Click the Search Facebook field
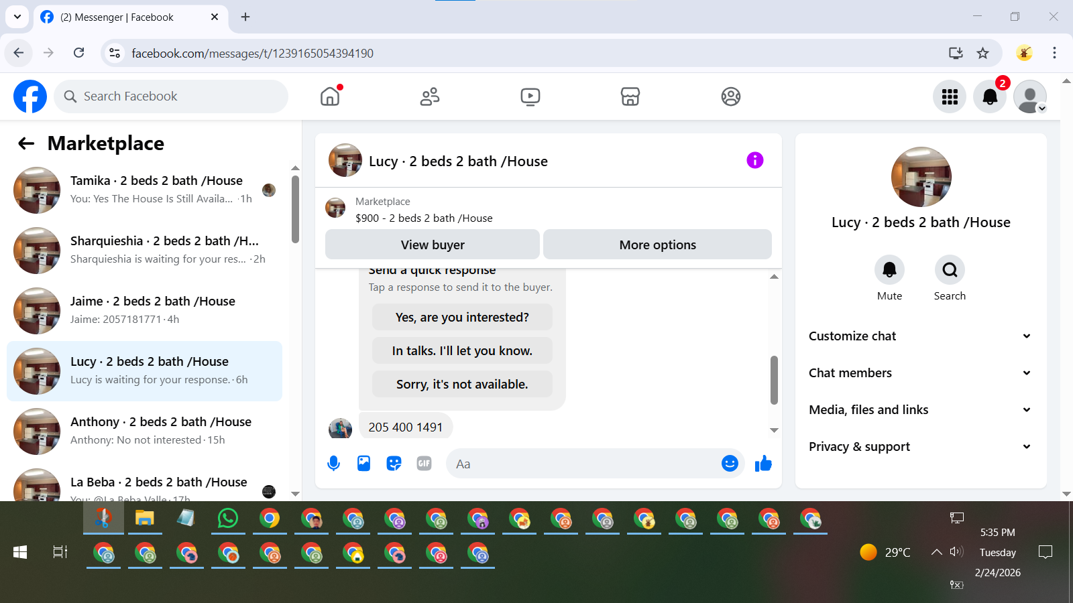 pyautogui.click(x=171, y=96)
